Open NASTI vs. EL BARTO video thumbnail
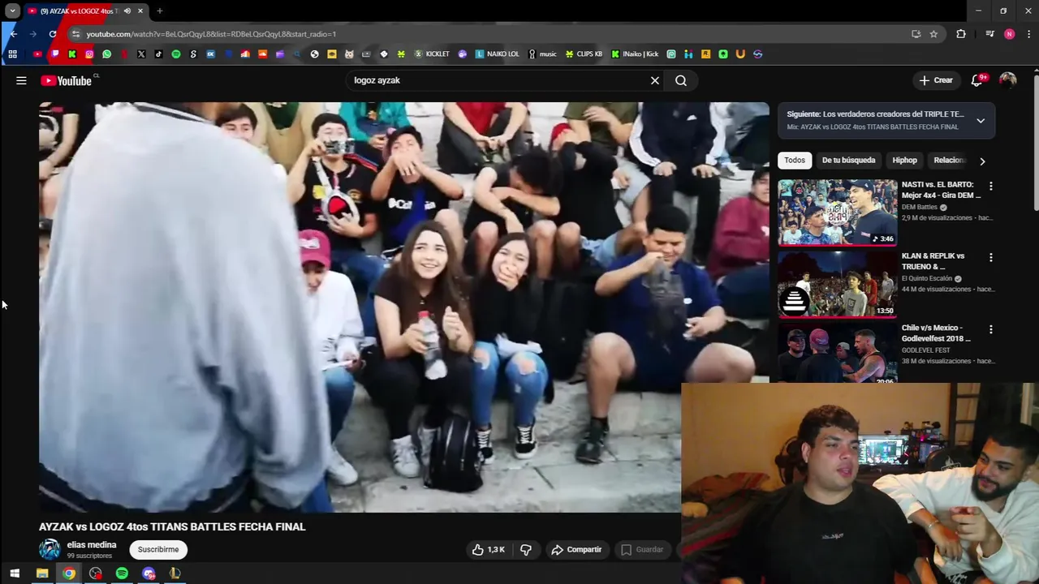This screenshot has width=1039, height=584. 838,212
